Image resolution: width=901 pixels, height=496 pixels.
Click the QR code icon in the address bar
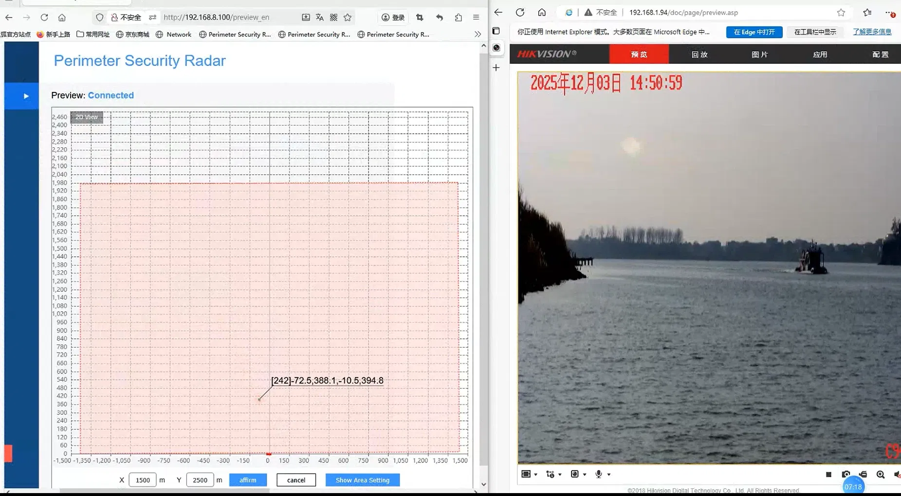[x=333, y=17]
